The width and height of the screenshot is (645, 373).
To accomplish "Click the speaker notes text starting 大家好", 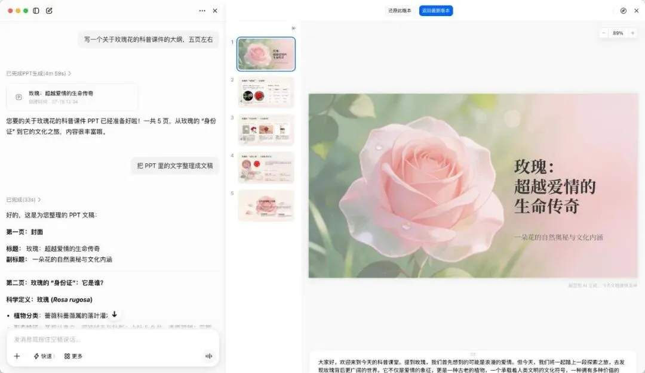I will pyautogui.click(x=471, y=366).
